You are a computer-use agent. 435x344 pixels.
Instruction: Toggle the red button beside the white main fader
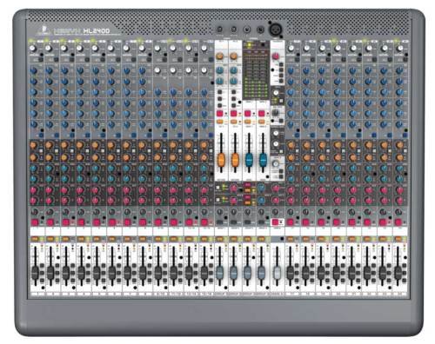click(275, 222)
